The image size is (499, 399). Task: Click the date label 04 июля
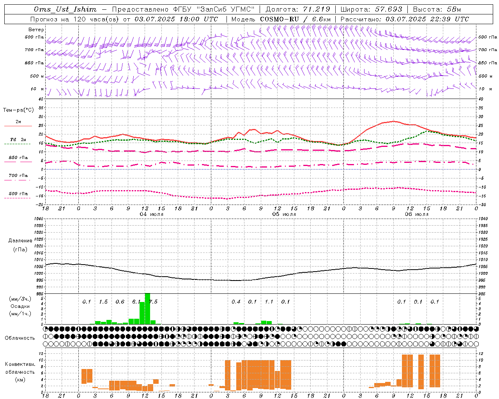click(x=152, y=214)
